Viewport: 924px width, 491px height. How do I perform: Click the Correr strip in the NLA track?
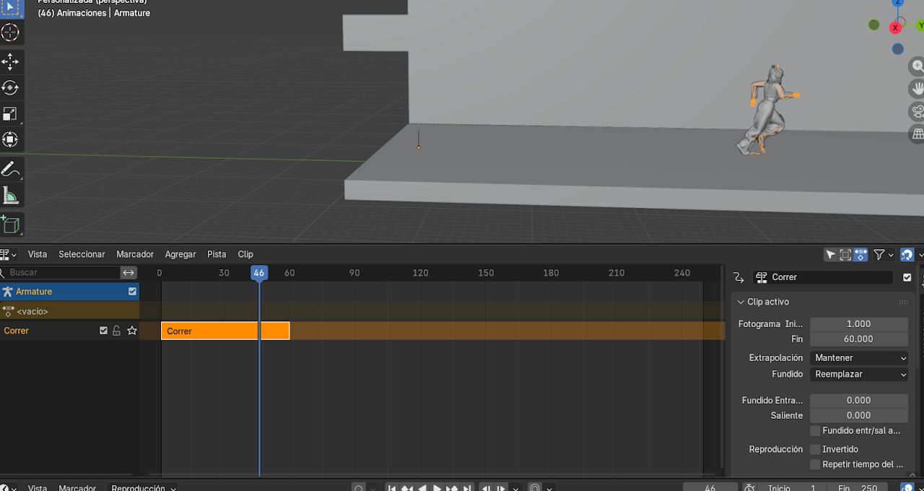coord(209,331)
